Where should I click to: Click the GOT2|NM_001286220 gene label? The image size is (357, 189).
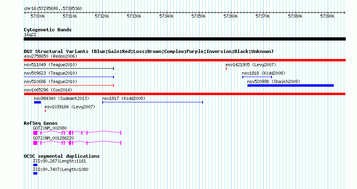click(x=53, y=138)
